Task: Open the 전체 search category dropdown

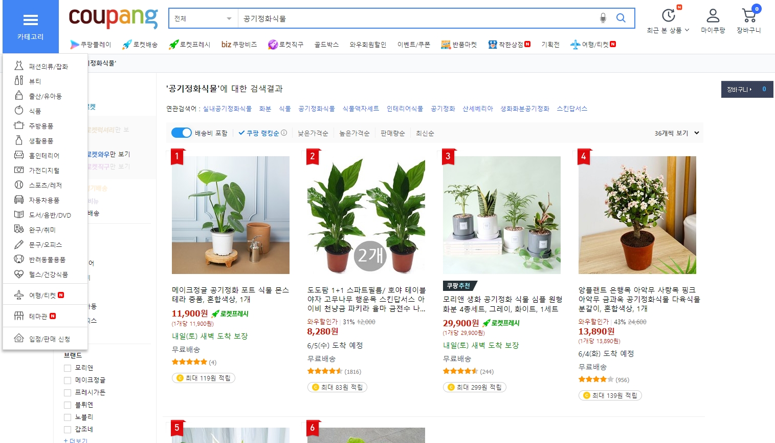Action: tap(203, 18)
